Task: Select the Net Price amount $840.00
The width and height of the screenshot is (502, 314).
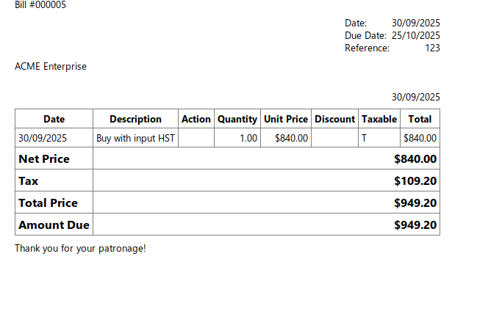Action: coord(415,158)
